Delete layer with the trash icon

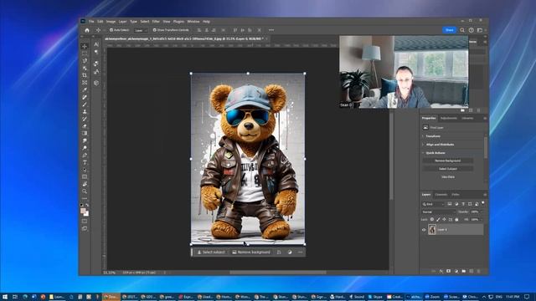point(478,271)
